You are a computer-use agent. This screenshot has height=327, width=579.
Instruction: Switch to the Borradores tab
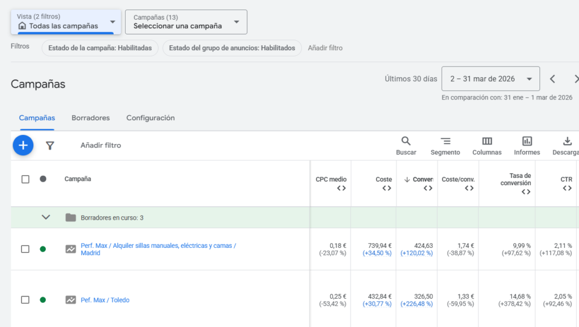(x=90, y=118)
